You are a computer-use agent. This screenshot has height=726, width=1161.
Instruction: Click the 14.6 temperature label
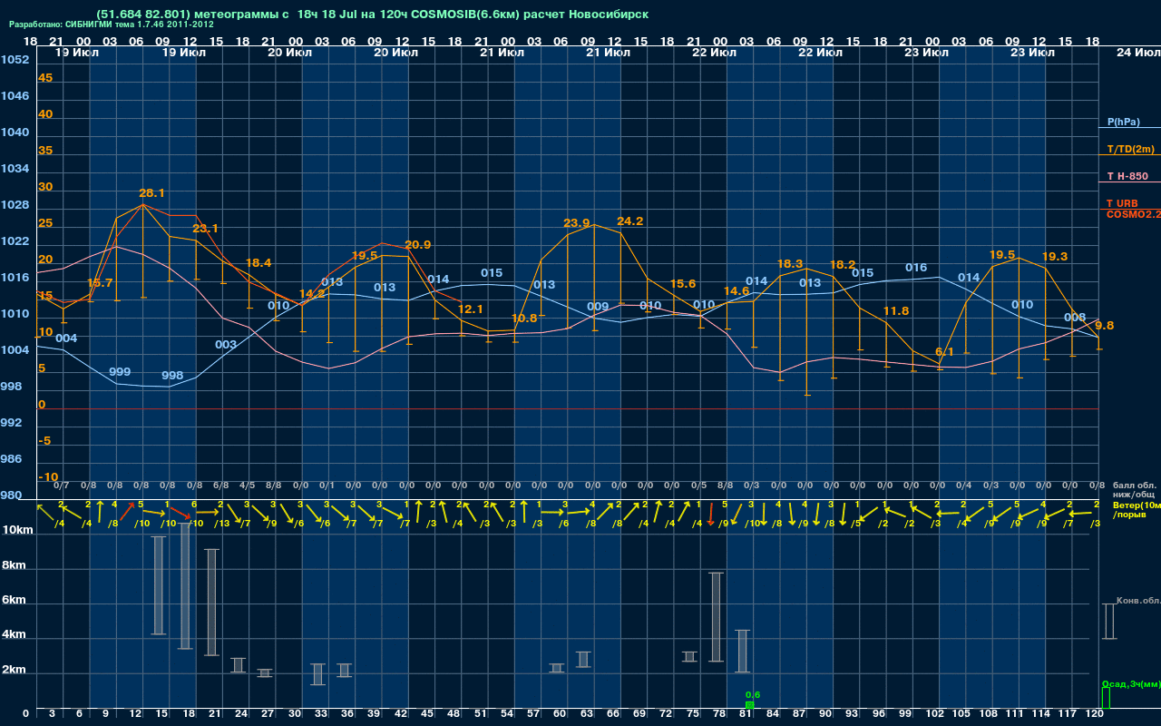737,291
